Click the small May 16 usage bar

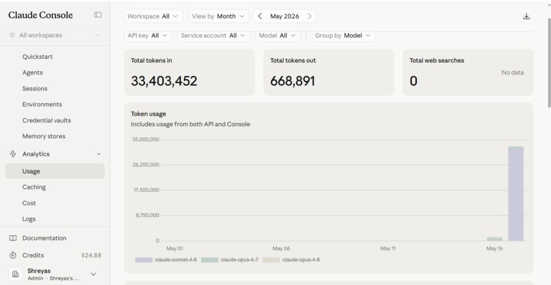tap(494, 239)
